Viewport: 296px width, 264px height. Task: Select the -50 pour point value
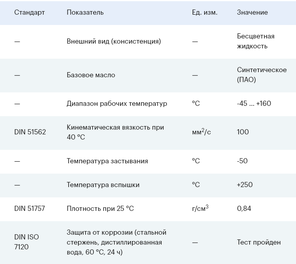pos(242,161)
